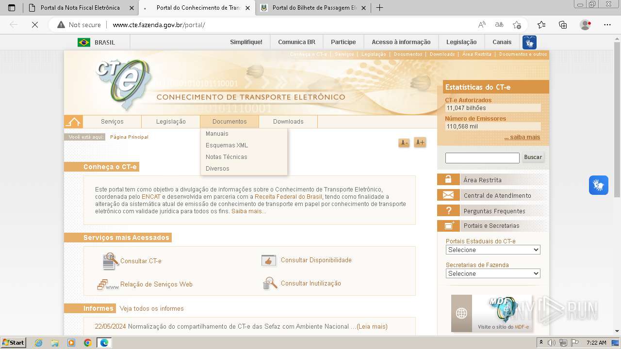The image size is (621, 349).
Task: Click the Buscar search button
Action: pyautogui.click(x=533, y=157)
